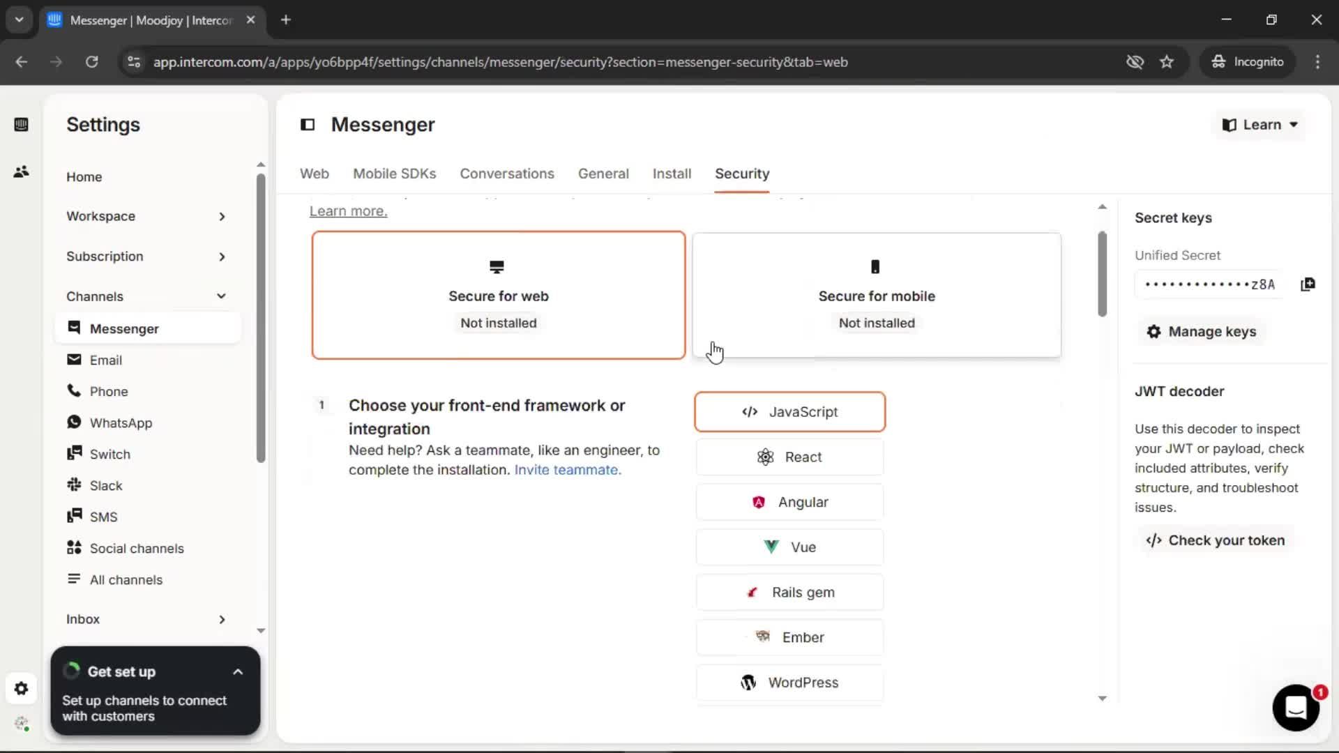Click the Email envelope icon
1339x753 pixels.
(74, 359)
